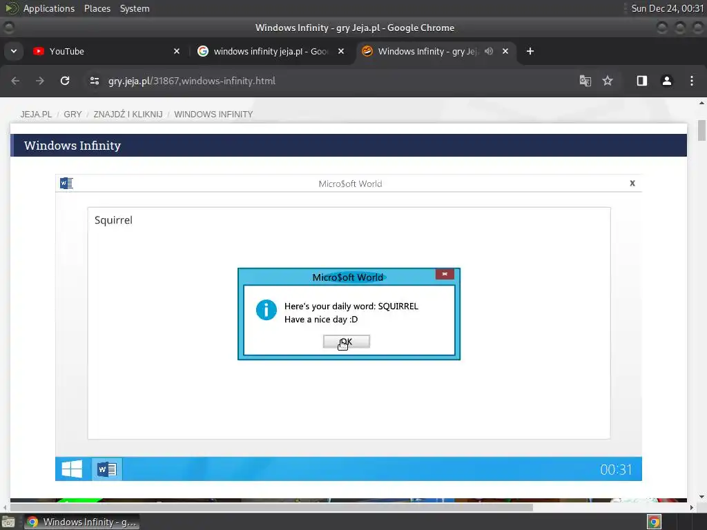Click the horizontal page scrollbar
Screen dimensions: 707x530
click(271, 507)
